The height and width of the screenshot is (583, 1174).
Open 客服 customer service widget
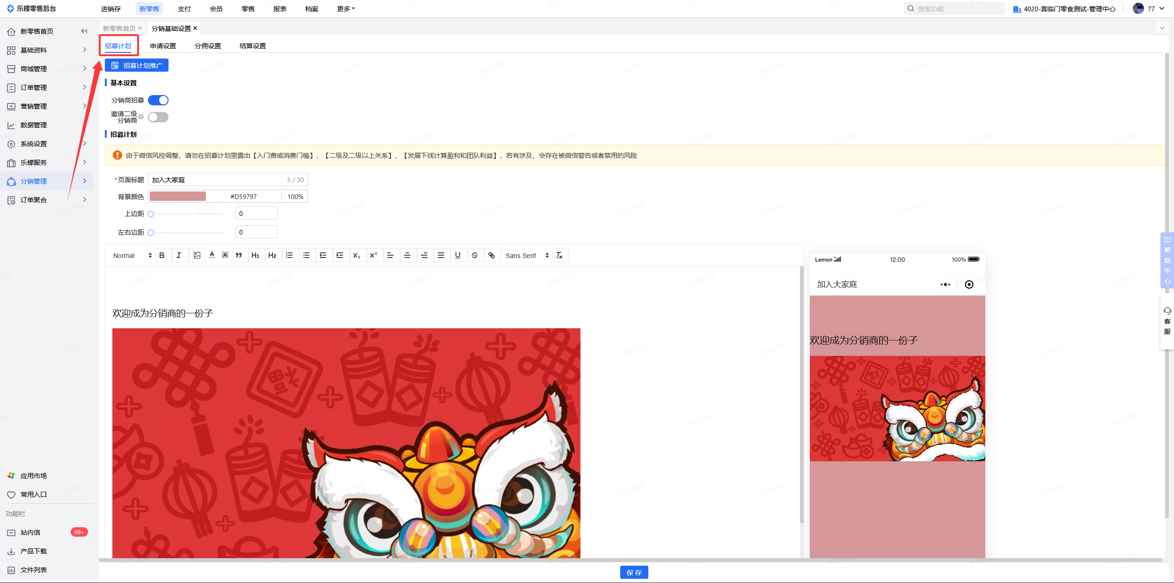(1167, 321)
